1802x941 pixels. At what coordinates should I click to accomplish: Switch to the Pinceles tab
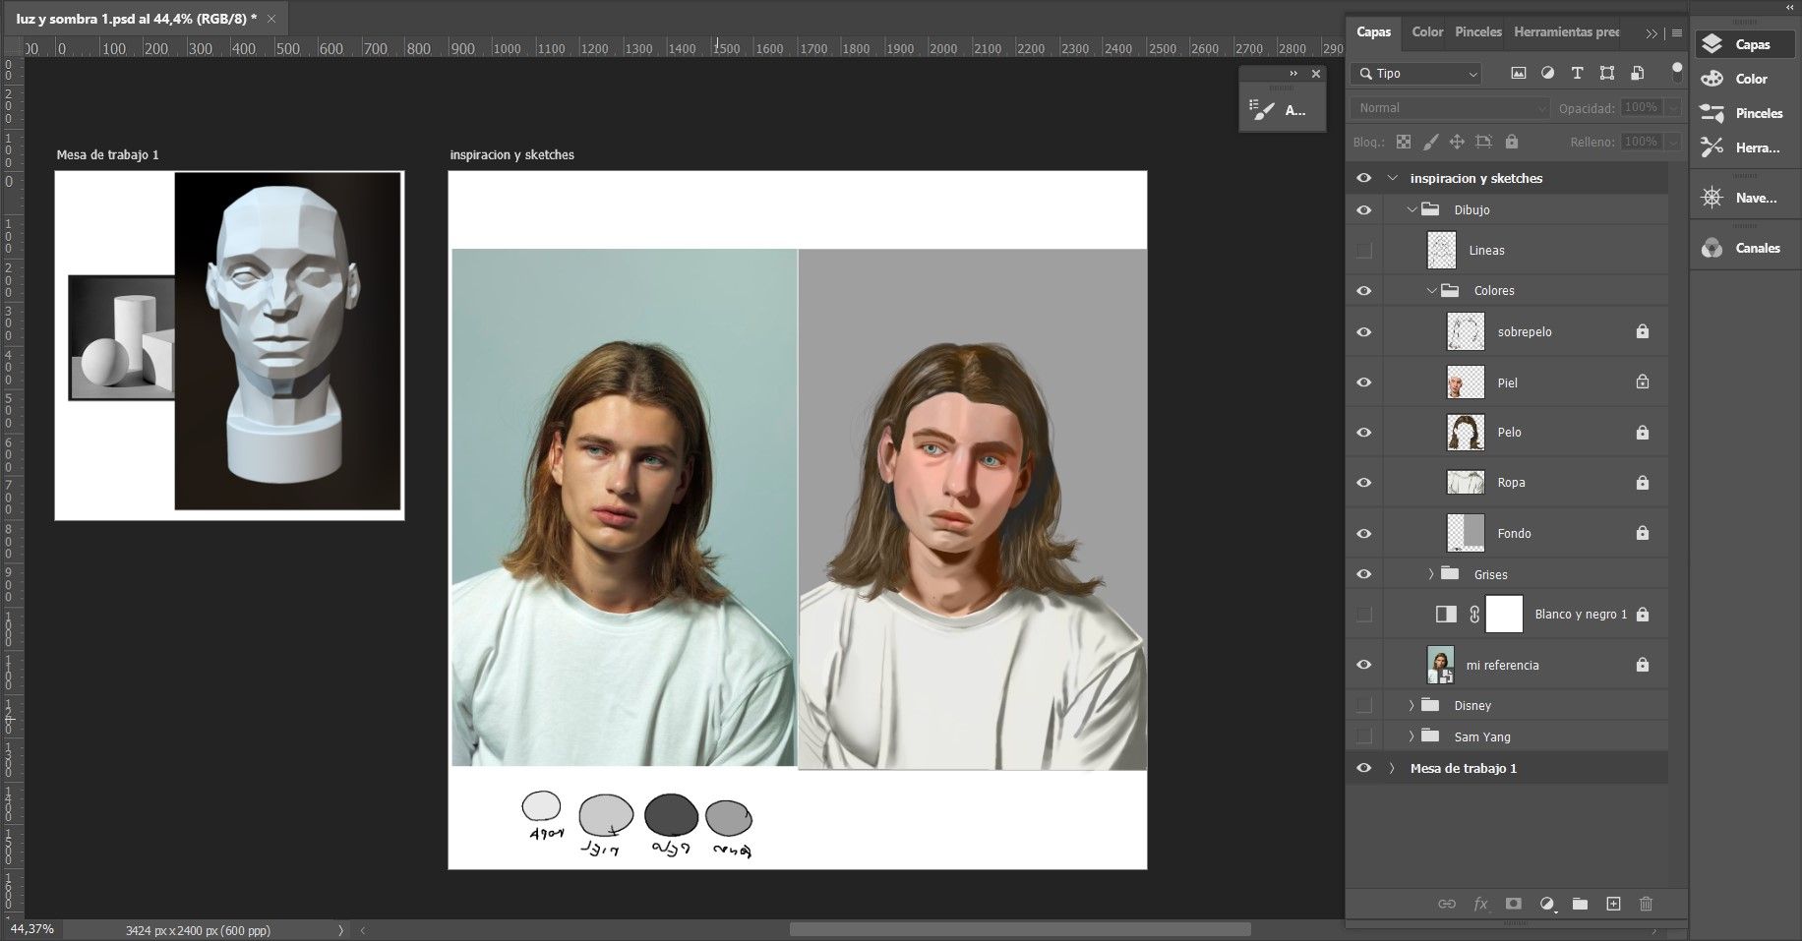point(1477,32)
